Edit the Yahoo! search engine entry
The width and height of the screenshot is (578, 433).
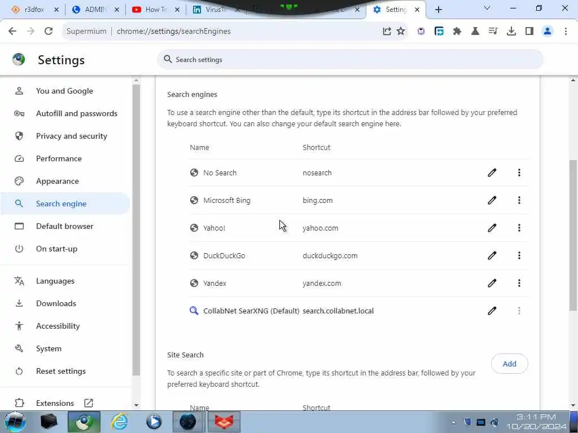(x=492, y=228)
